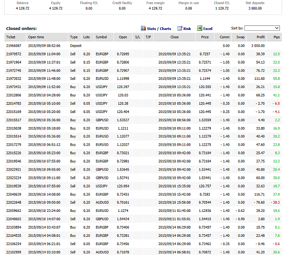Select ticket number 22022921

[14, 169]
